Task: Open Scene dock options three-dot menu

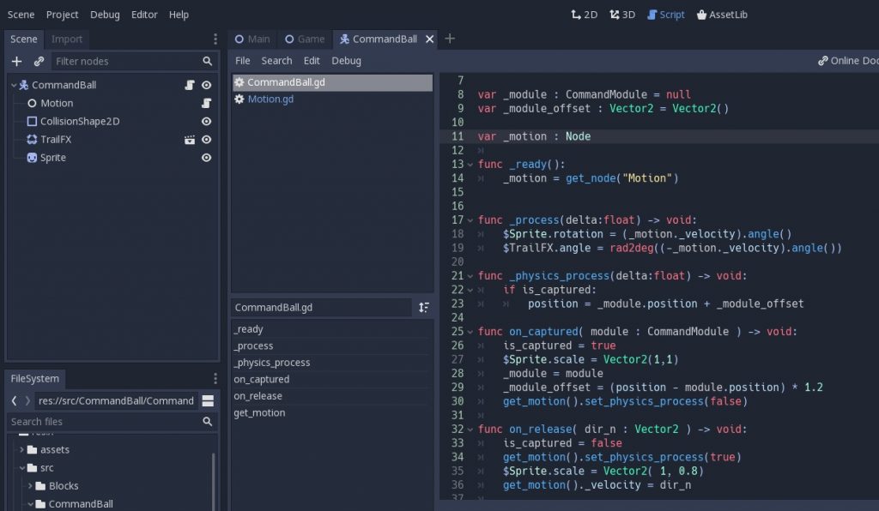Action: (215, 39)
